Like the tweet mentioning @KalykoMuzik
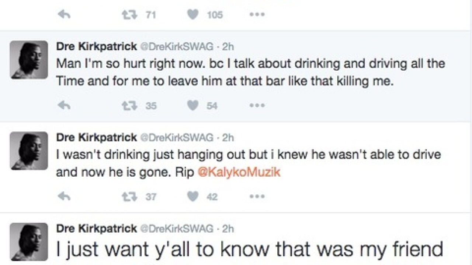The width and height of the screenshot is (472, 265). coord(192,197)
